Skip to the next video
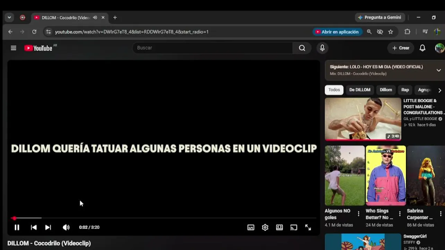This screenshot has height=250, width=445. pyautogui.click(x=48, y=227)
